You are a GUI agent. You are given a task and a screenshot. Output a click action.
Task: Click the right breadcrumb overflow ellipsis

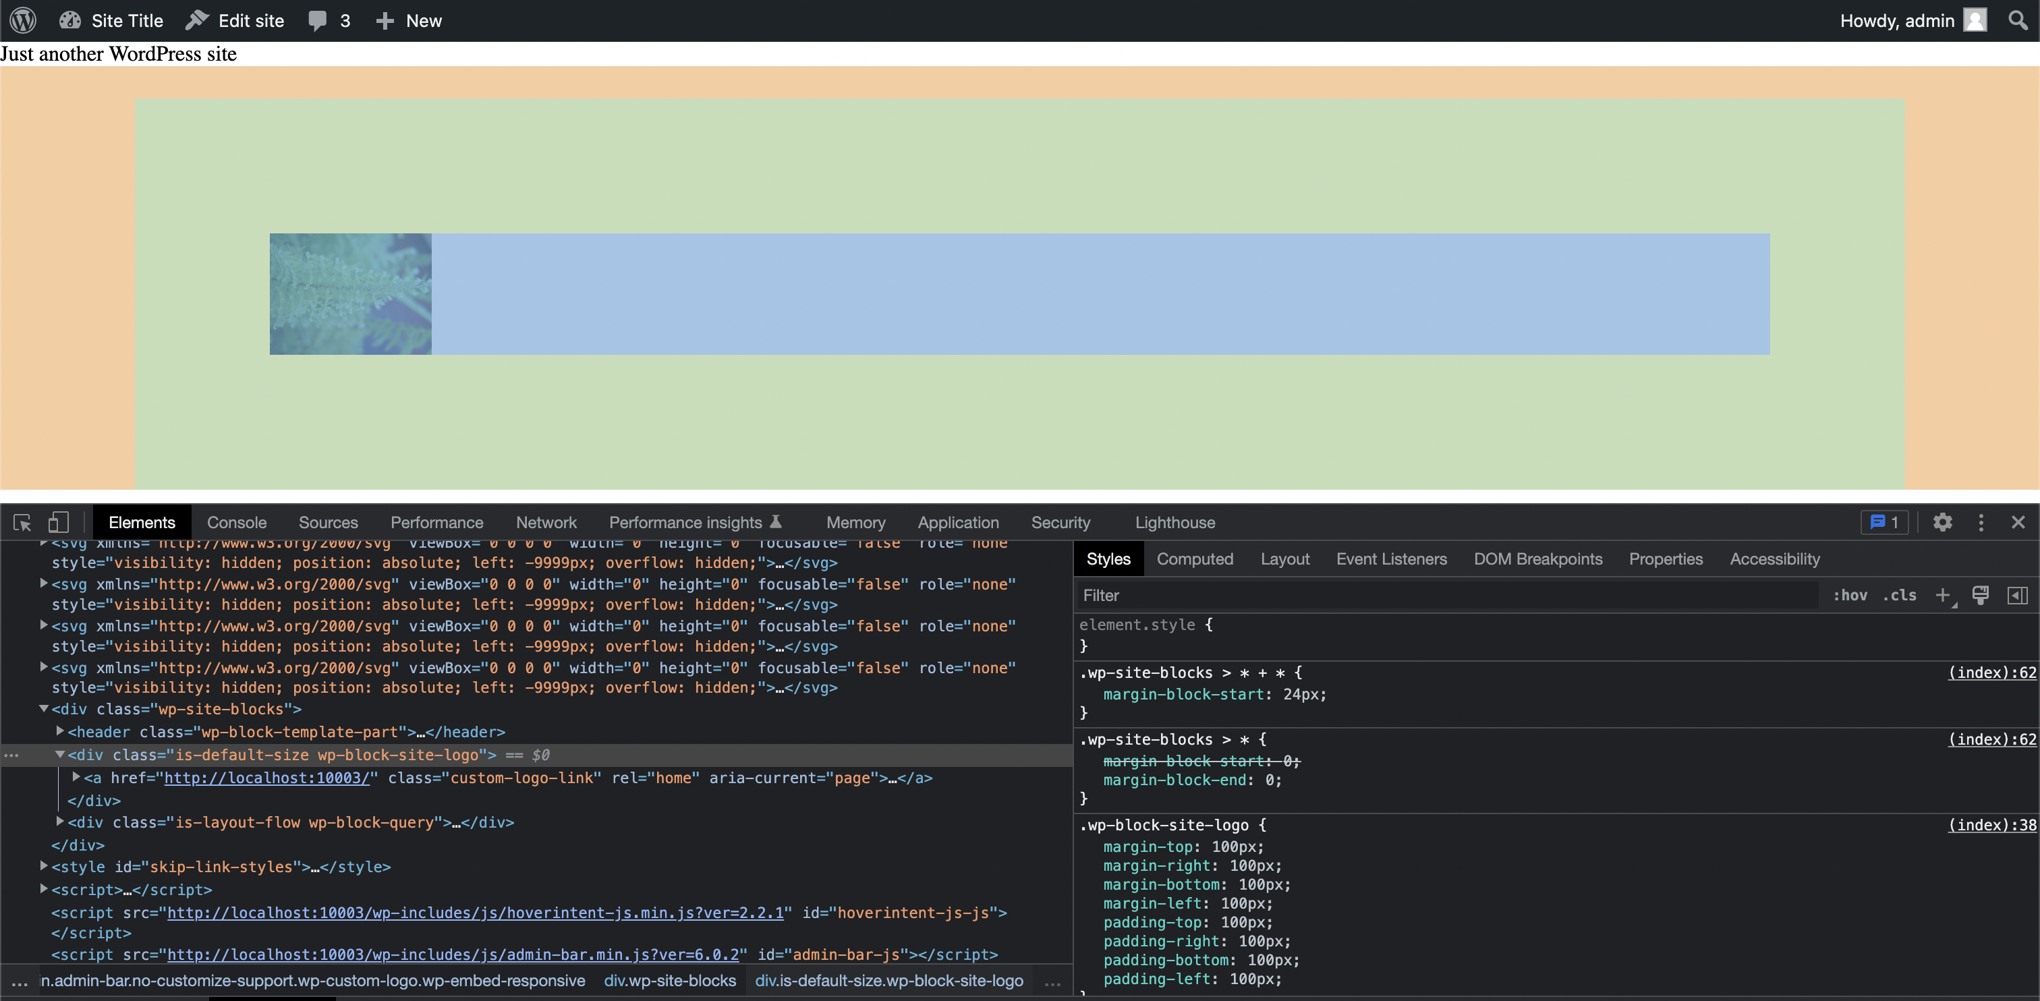pos(1052,982)
